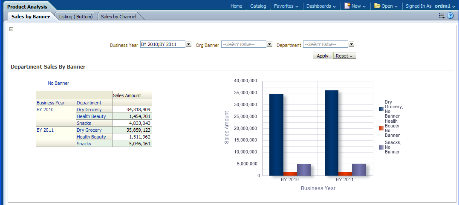
Task: Expand the Business Year dropdown arrow
Action: (x=188, y=44)
